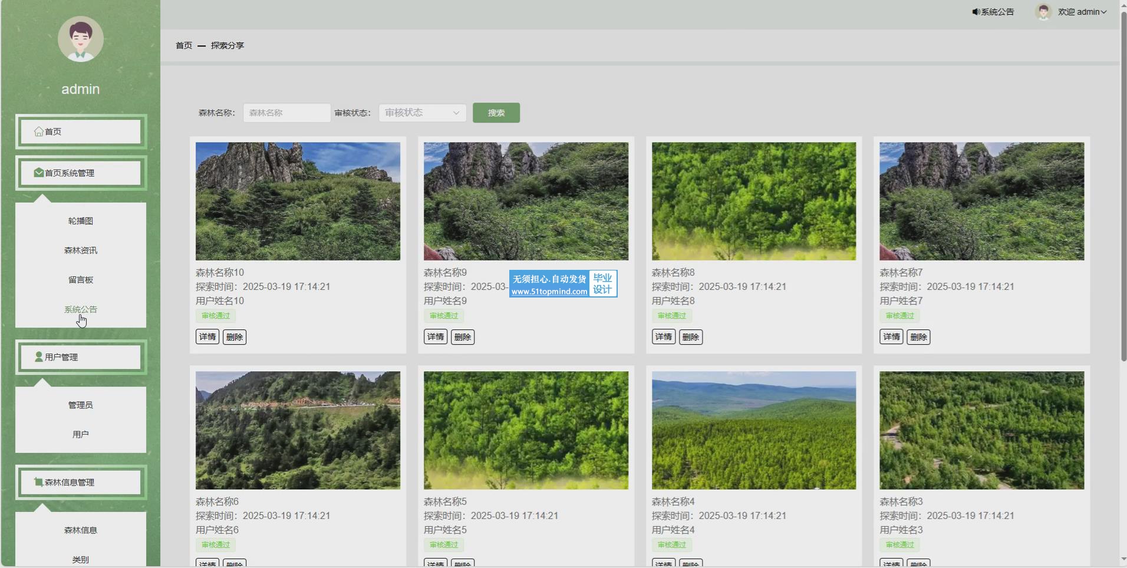This screenshot has height=568, width=1127.
Task: Delete the 森林名称8 entry
Action: [690, 337]
